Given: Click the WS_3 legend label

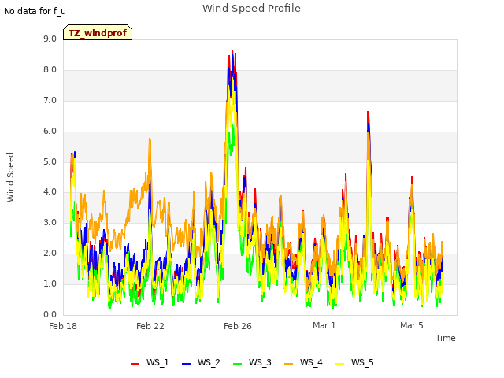Looking at the screenshot, I should pos(260,362).
